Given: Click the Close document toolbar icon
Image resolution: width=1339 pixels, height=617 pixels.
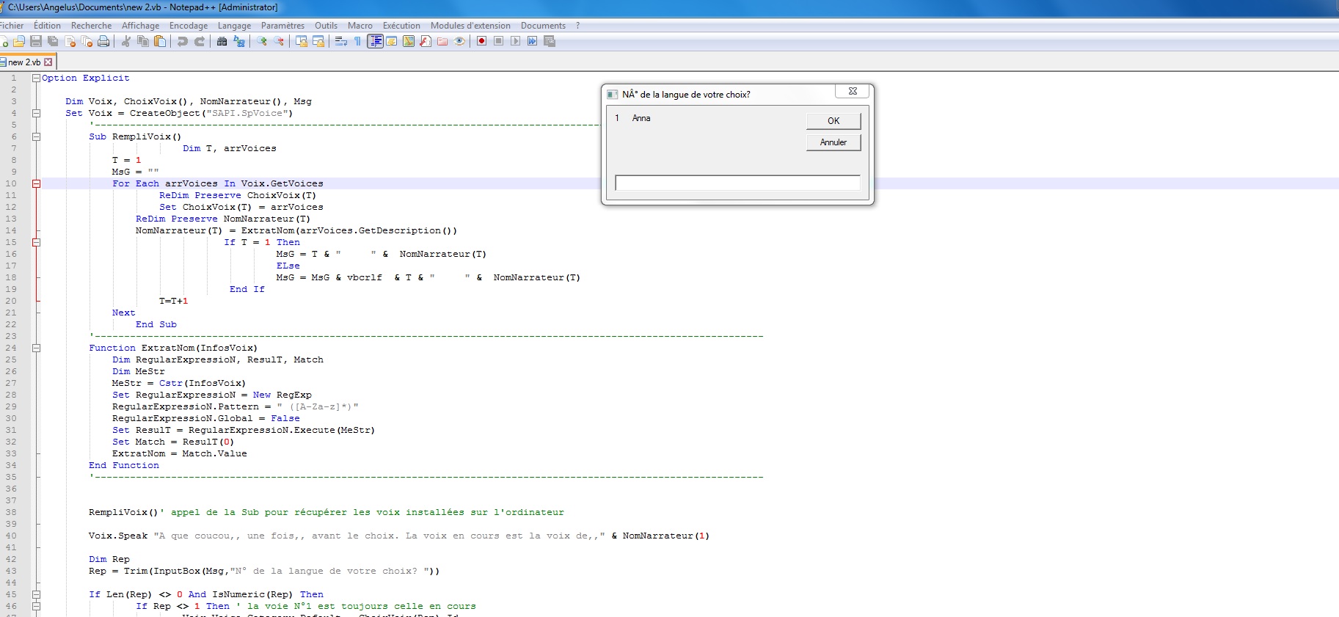Looking at the screenshot, I should tap(70, 41).
